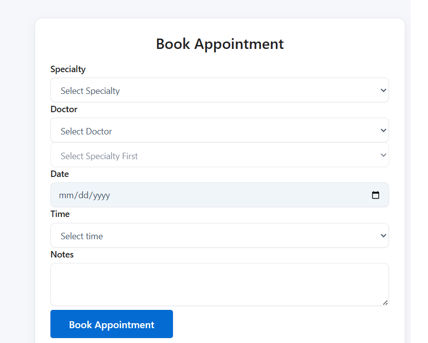Click the Book Appointment heading
The image size is (428, 343).
[219, 44]
